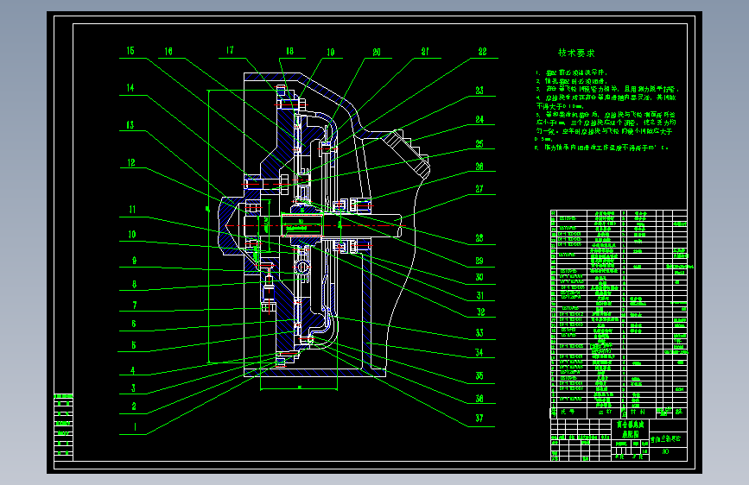
Task: Click the leader label 20
Action: click(x=377, y=52)
